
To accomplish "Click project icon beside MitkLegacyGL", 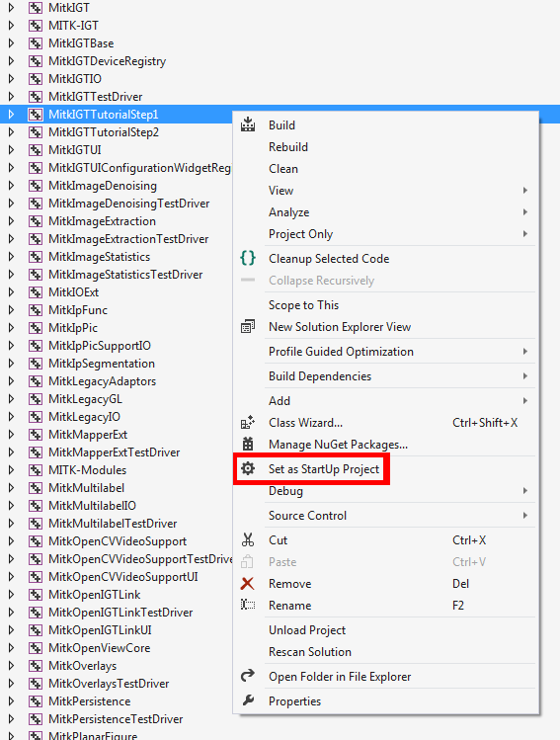I will tap(35, 399).
